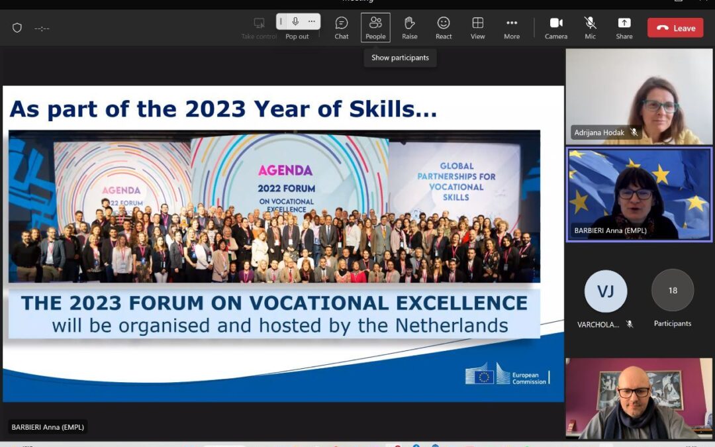Select the Show participants prompt

point(400,58)
